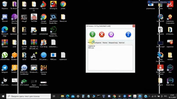Select the карантин desktop shortcut

click(170, 43)
